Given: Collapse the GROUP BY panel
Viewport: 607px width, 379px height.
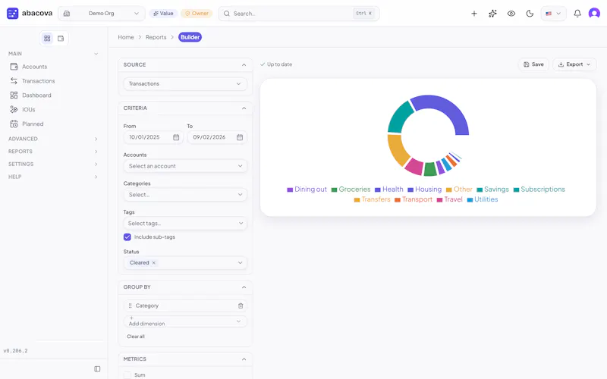Looking at the screenshot, I should 244,287.
